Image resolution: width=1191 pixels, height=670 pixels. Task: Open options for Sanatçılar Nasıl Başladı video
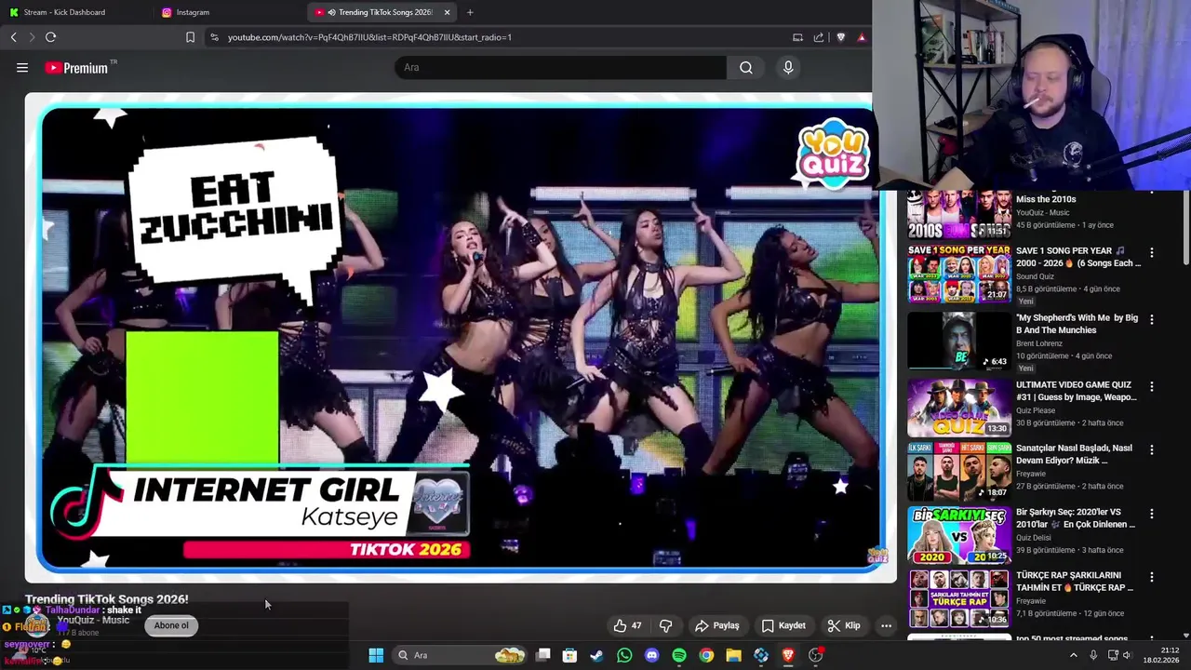1151,449
